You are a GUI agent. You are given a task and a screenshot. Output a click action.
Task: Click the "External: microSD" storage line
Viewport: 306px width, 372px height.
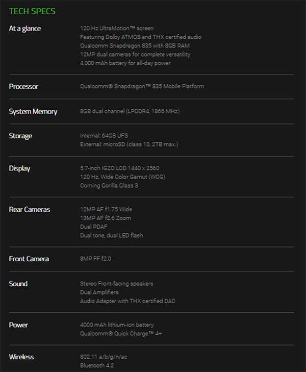click(129, 144)
